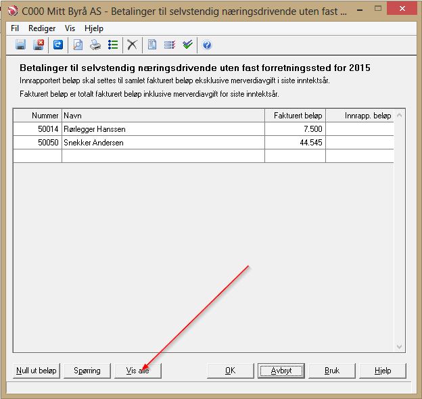The image size is (422, 399).
Task: Click the Hjelp button at bottom
Action: (383, 371)
